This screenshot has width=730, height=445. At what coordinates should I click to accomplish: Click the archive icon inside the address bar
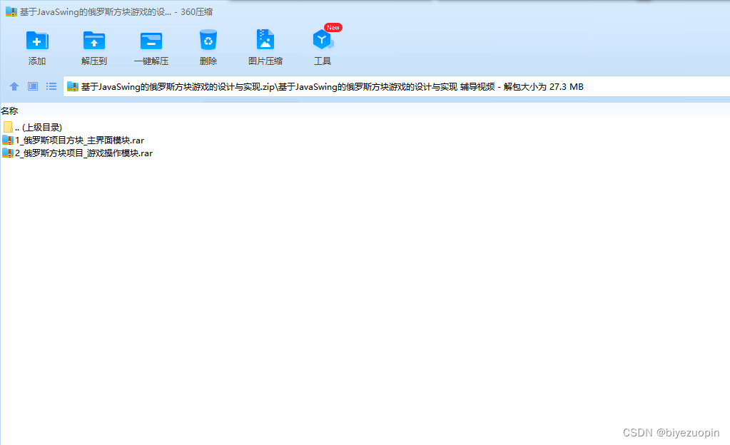tap(72, 86)
